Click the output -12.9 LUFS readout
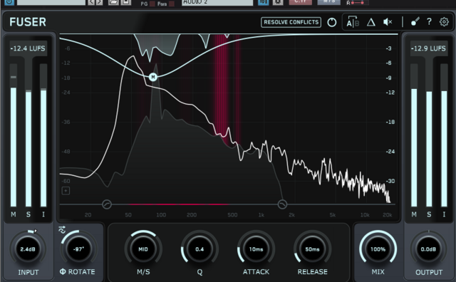 point(428,48)
